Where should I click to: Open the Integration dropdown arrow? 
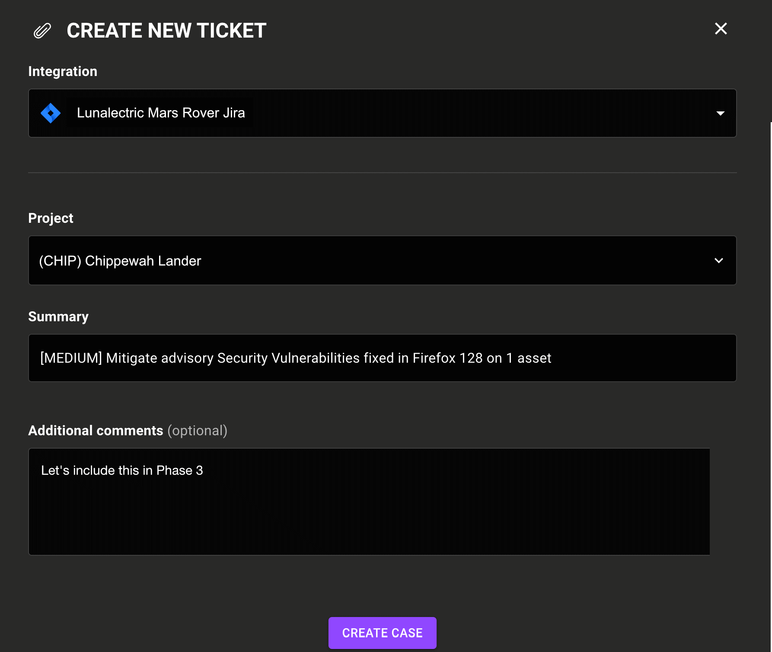click(x=721, y=113)
